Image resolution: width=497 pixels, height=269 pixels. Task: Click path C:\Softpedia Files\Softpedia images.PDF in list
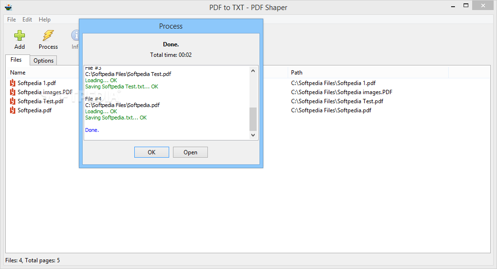coord(342,92)
